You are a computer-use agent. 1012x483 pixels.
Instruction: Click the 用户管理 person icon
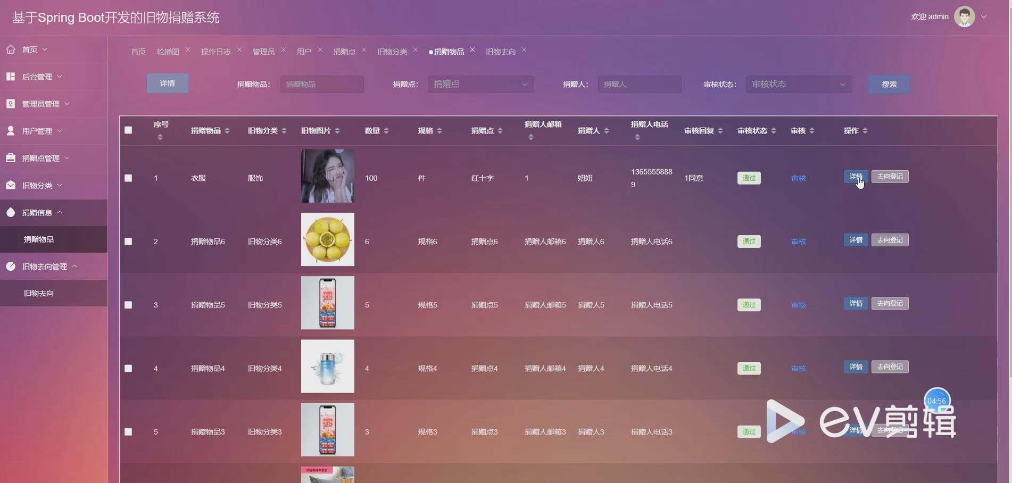pyautogui.click(x=11, y=130)
